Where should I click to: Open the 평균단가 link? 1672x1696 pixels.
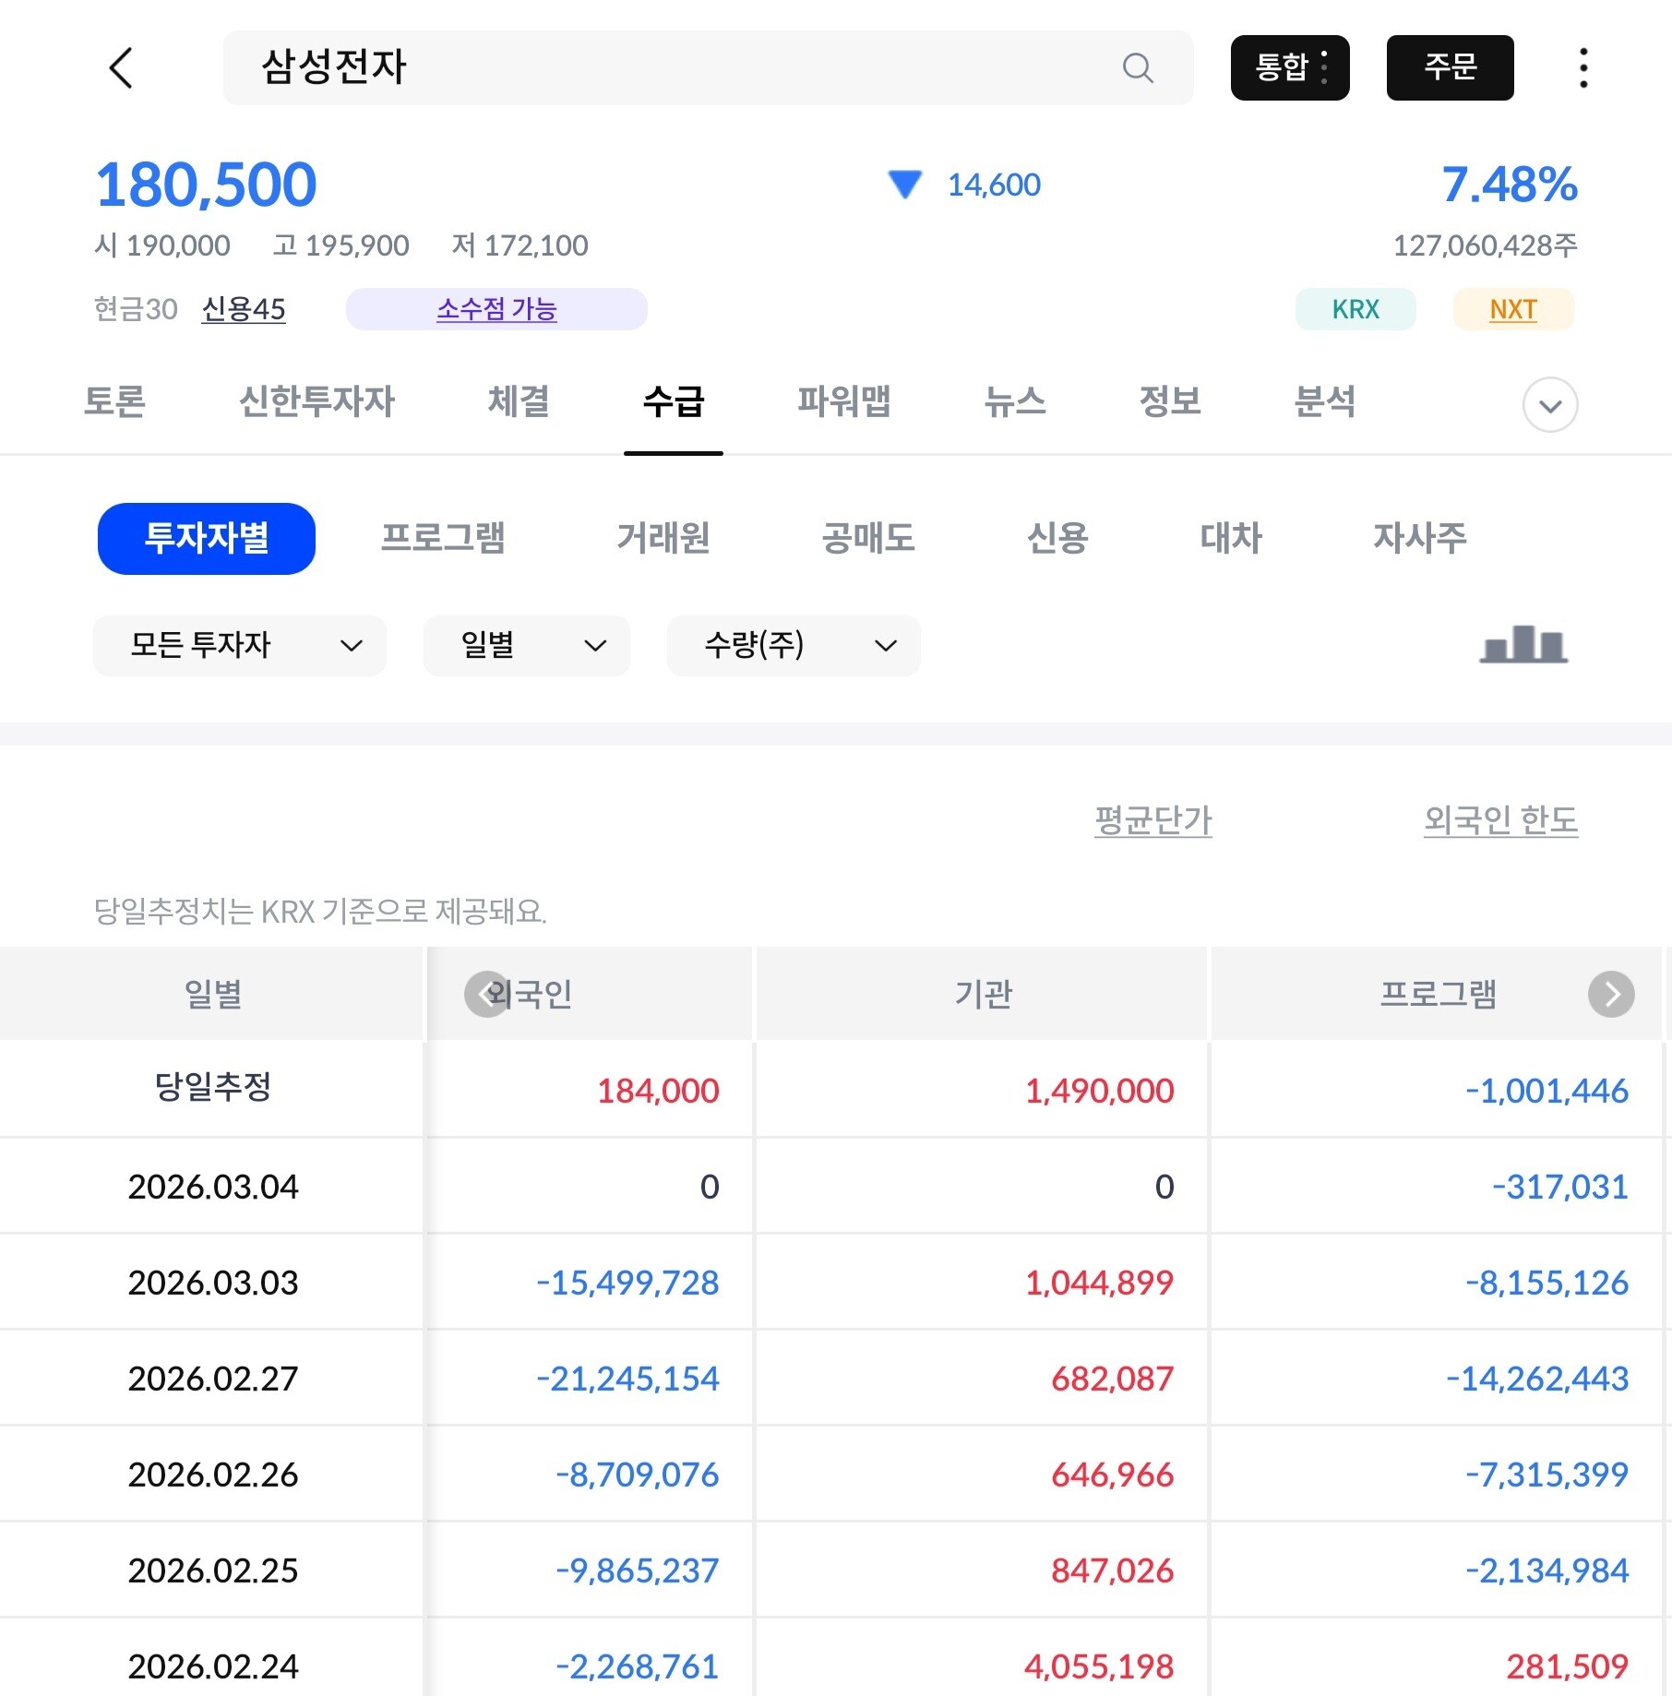tap(1152, 819)
